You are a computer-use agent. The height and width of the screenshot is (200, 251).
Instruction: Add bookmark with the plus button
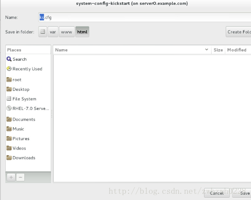pyautogui.click(x=11, y=177)
